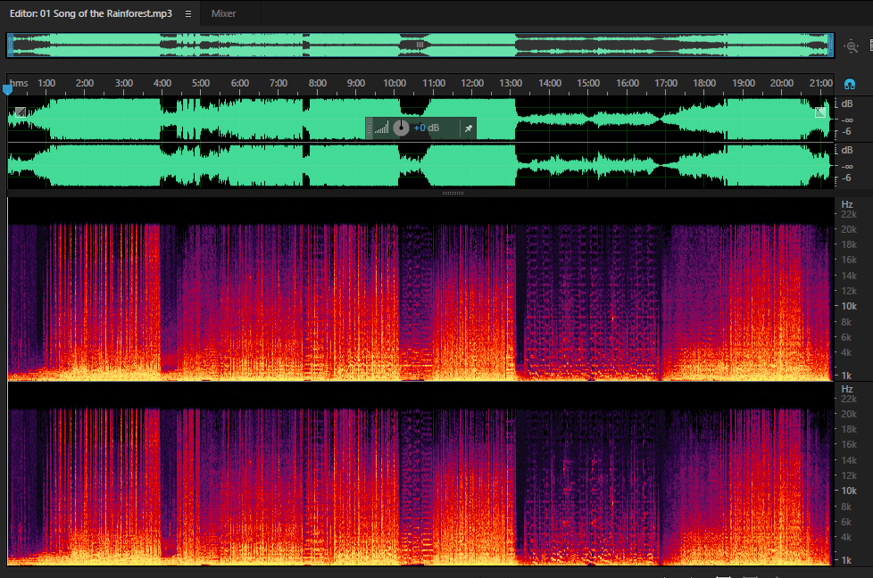Click the dB label of the upper waveform channel

point(847,104)
